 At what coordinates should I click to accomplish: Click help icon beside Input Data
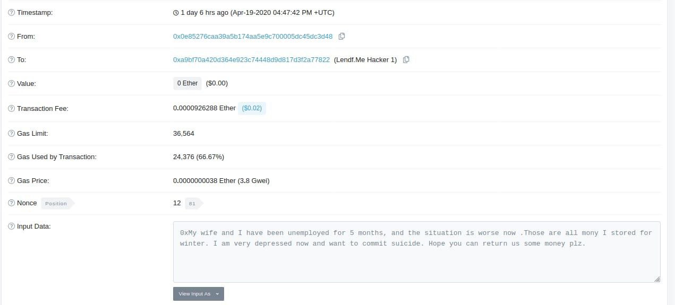[11, 226]
